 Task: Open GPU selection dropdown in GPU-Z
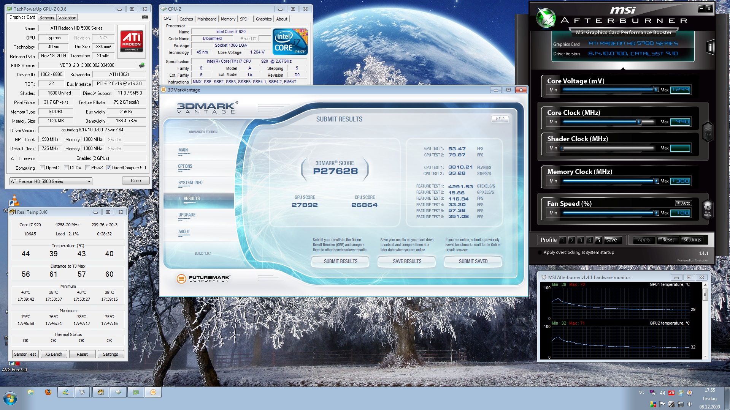[51, 181]
